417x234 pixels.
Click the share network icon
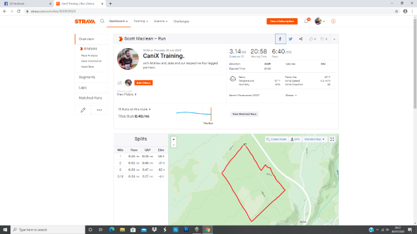click(x=301, y=39)
